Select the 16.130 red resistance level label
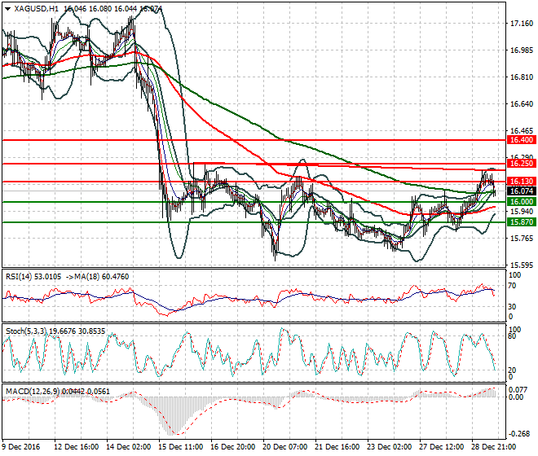 pyautogui.click(x=521, y=182)
